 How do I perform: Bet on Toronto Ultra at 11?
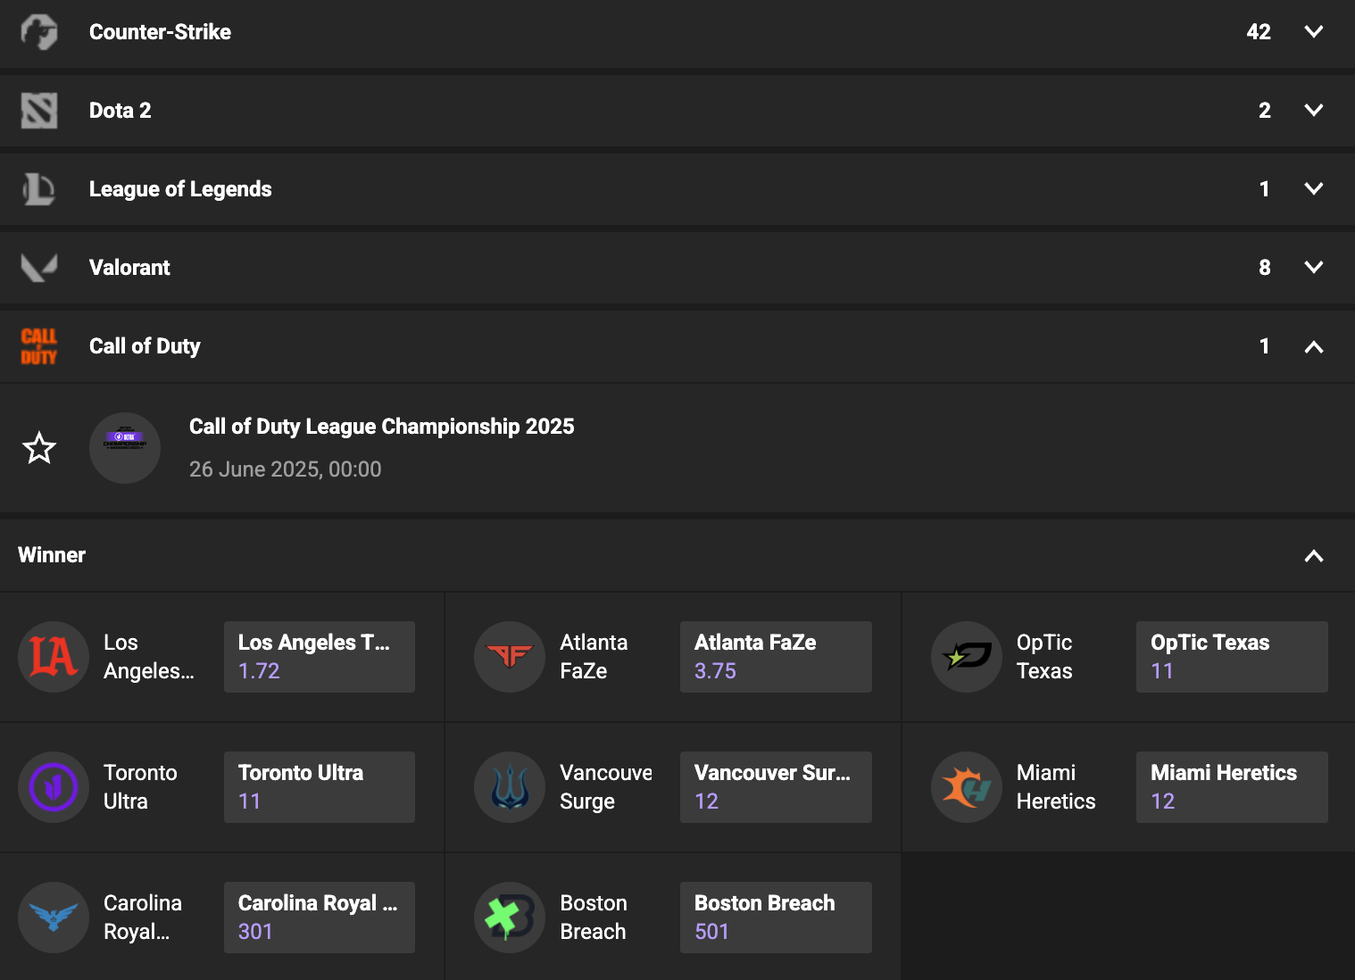(x=320, y=787)
